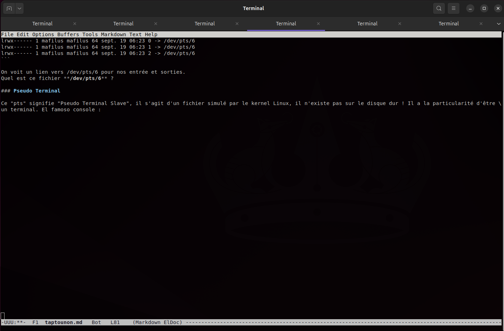The height and width of the screenshot is (331, 504).
Task: Open the Emacs Options menu
Action: [43, 34]
